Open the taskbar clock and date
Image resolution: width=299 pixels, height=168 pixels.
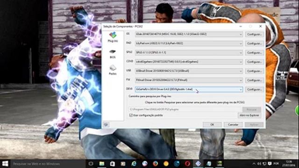[289, 164]
